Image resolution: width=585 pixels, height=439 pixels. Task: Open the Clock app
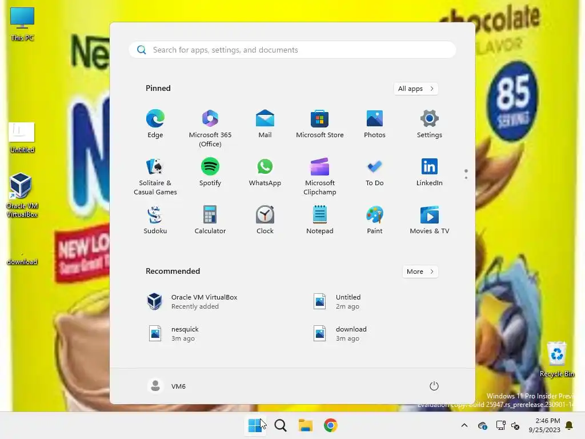pos(265,220)
